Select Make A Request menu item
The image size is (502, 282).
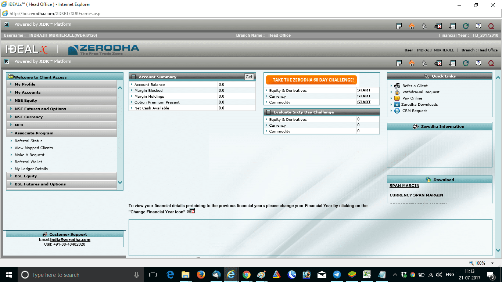[29, 155]
